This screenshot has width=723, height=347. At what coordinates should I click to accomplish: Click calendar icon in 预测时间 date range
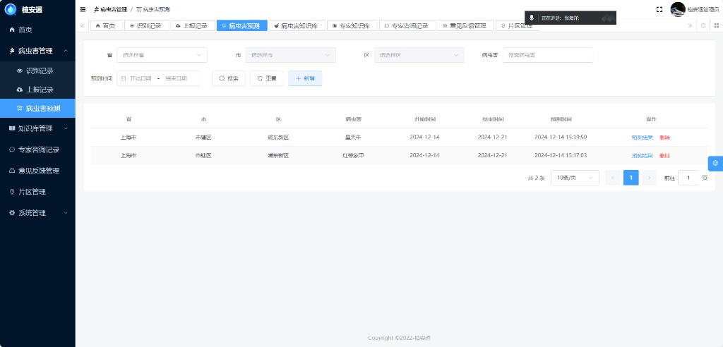(123, 79)
